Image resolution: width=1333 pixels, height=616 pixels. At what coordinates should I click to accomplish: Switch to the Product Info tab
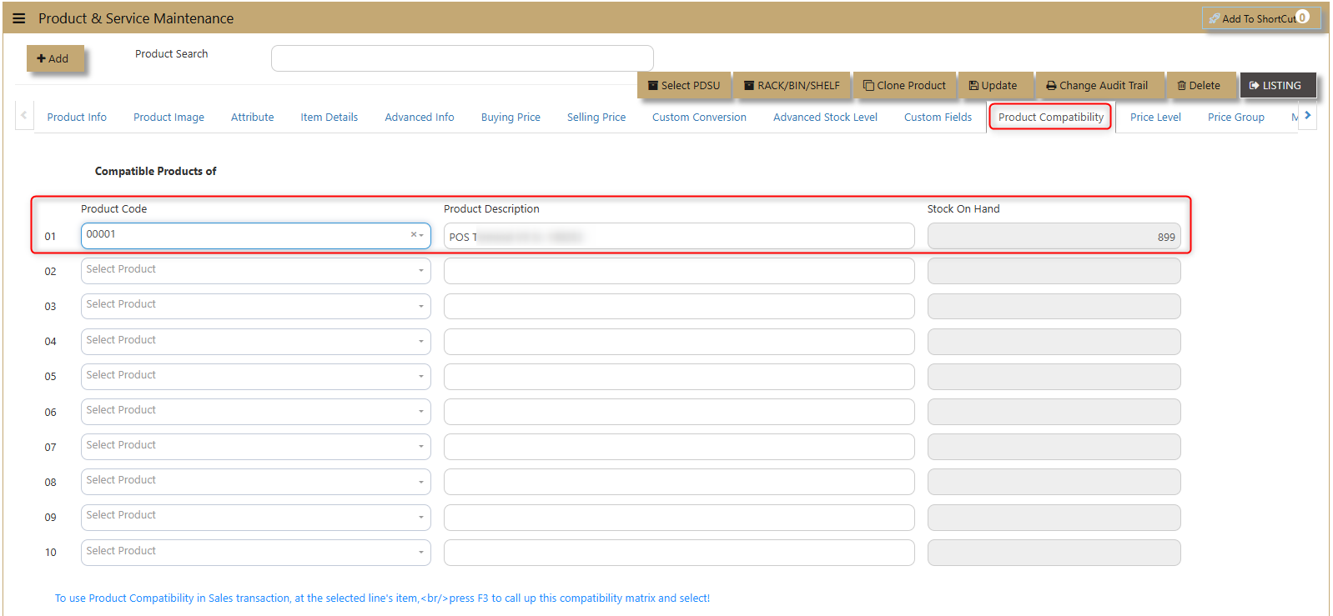(77, 118)
